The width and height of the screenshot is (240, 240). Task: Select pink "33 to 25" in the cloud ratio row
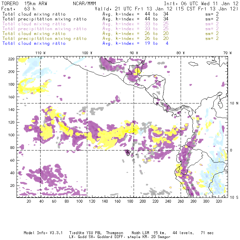pyautogui.click(x=157, y=24)
